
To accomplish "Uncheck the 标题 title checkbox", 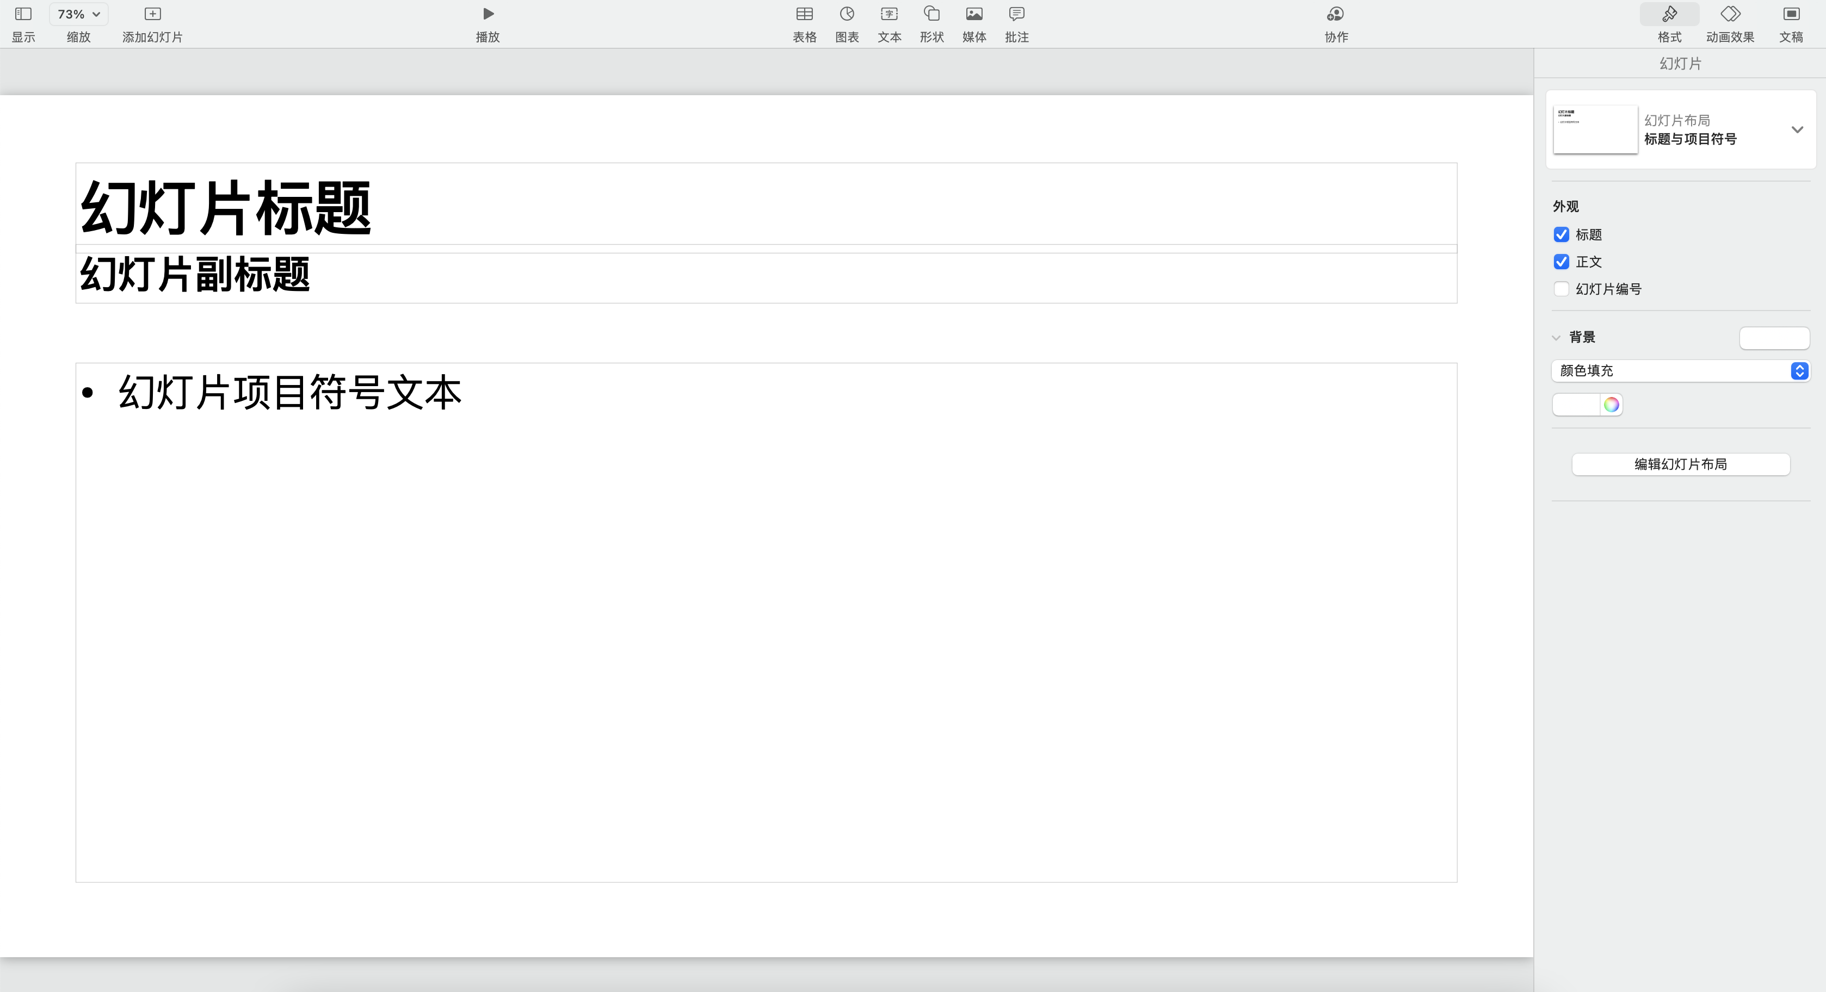I will [x=1561, y=234].
